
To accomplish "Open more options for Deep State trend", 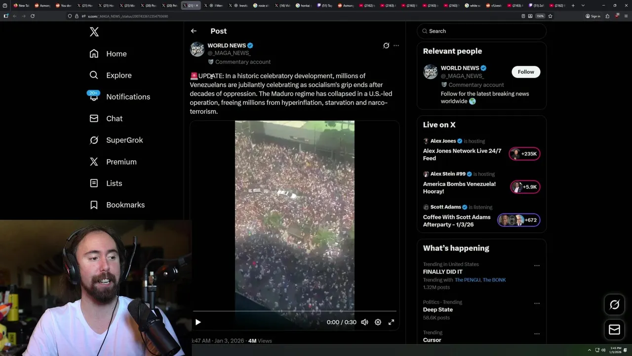I will [x=537, y=304].
